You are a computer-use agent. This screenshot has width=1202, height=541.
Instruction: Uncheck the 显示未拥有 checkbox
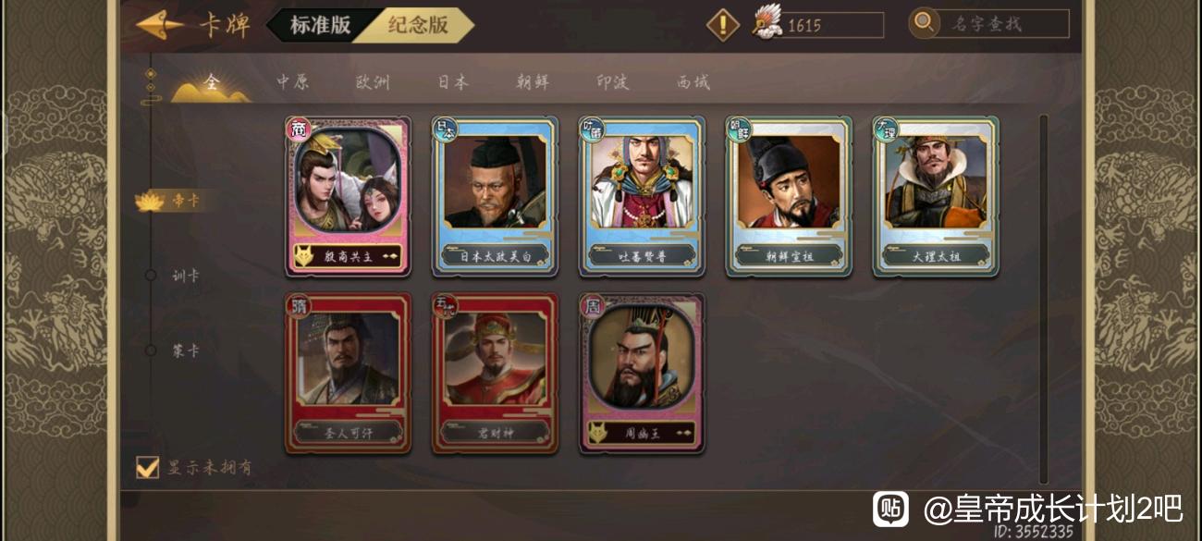tap(147, 467)
